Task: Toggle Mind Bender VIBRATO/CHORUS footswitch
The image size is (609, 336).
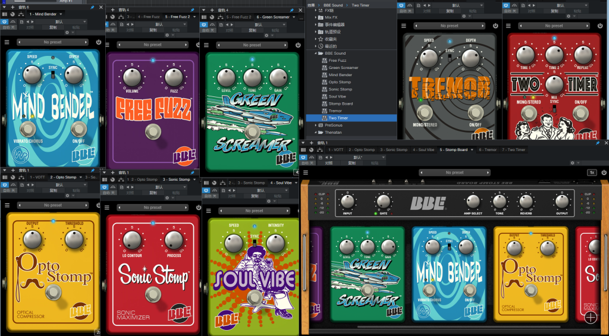Action: click(27, 129)
